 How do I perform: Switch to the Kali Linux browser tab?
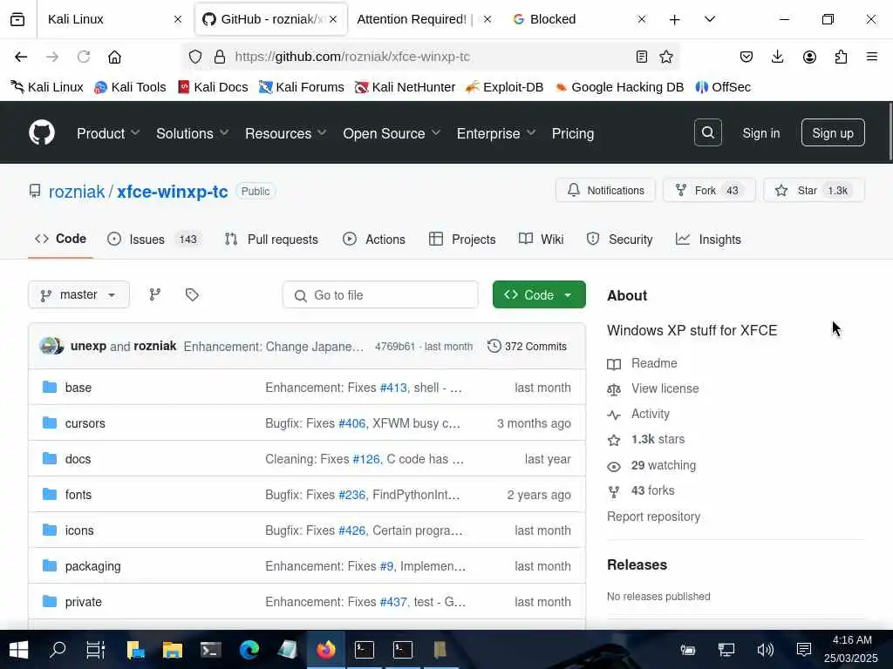(x=112, y=19)
